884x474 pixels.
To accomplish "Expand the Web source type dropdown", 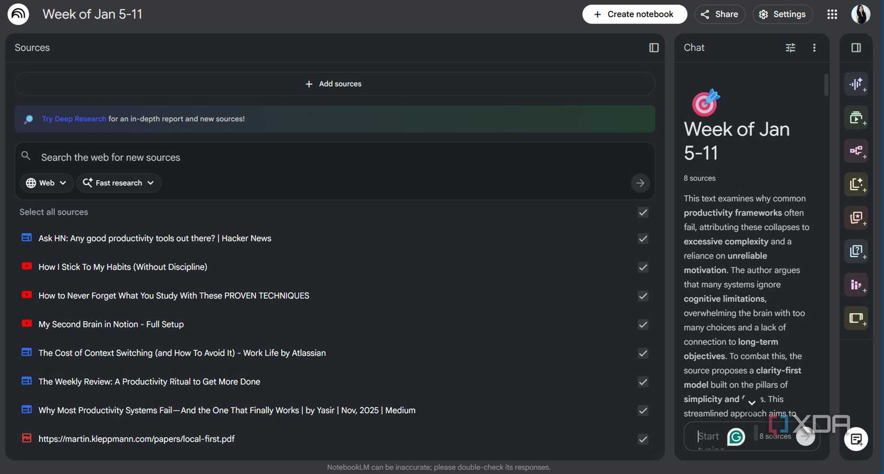I will (47, 183).
